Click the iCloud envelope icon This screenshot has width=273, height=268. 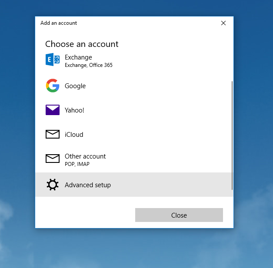[x=53, y=134]
